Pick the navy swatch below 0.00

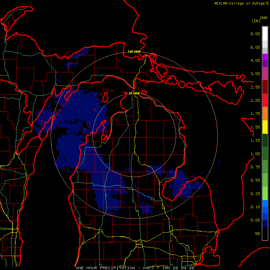[x=265, y=223]
